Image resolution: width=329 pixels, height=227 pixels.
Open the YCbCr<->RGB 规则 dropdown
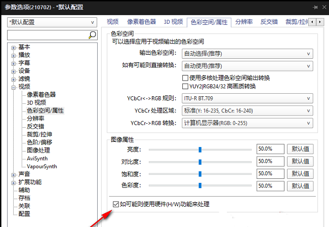pyautogui.click(x=248, y=98)
